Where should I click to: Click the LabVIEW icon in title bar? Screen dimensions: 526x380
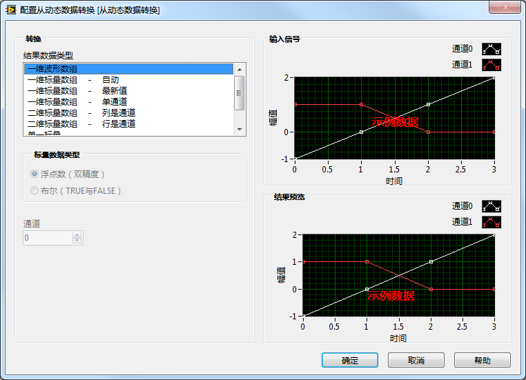(x=11, y=10)
